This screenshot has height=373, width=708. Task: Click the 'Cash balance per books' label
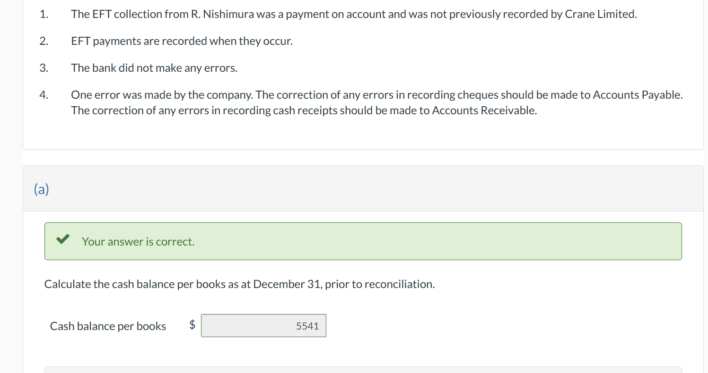[108, 326]
